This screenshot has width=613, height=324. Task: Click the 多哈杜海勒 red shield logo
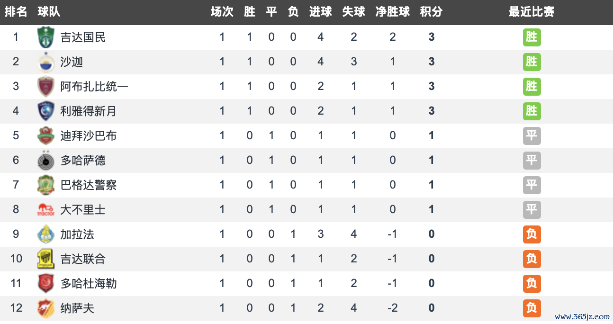pyautogui.click(x=46, y=284)
